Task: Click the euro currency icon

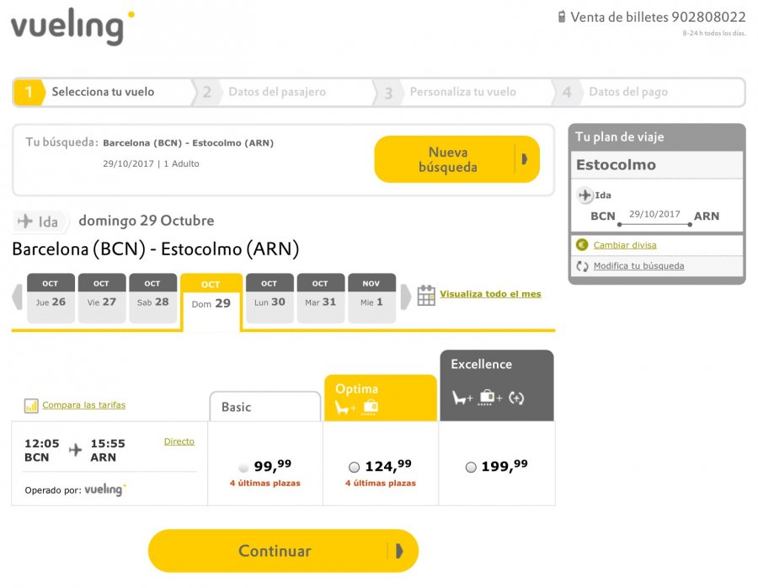Action: [x=581, y=245]
